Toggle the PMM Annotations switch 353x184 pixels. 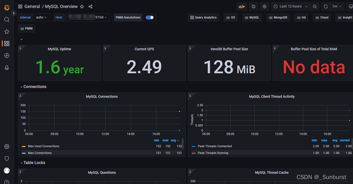(x=149, y=17)
